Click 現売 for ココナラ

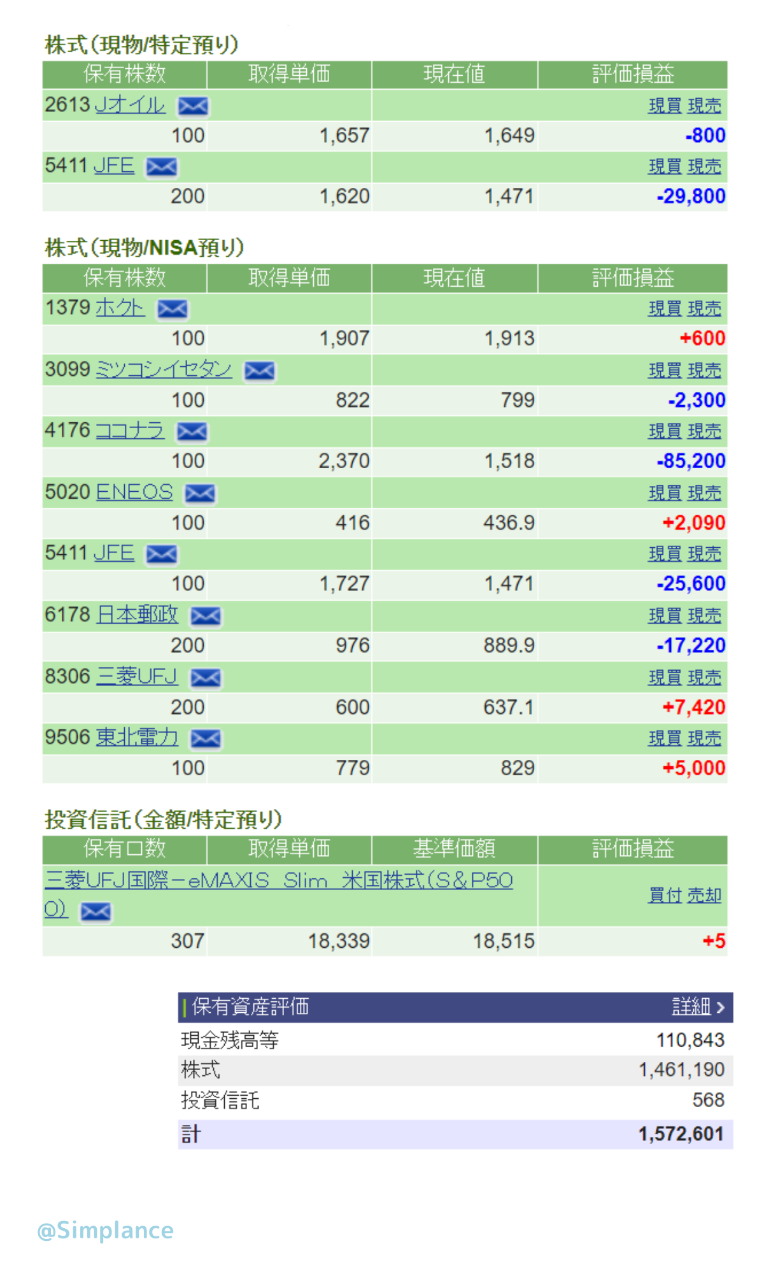click(704, 431)
